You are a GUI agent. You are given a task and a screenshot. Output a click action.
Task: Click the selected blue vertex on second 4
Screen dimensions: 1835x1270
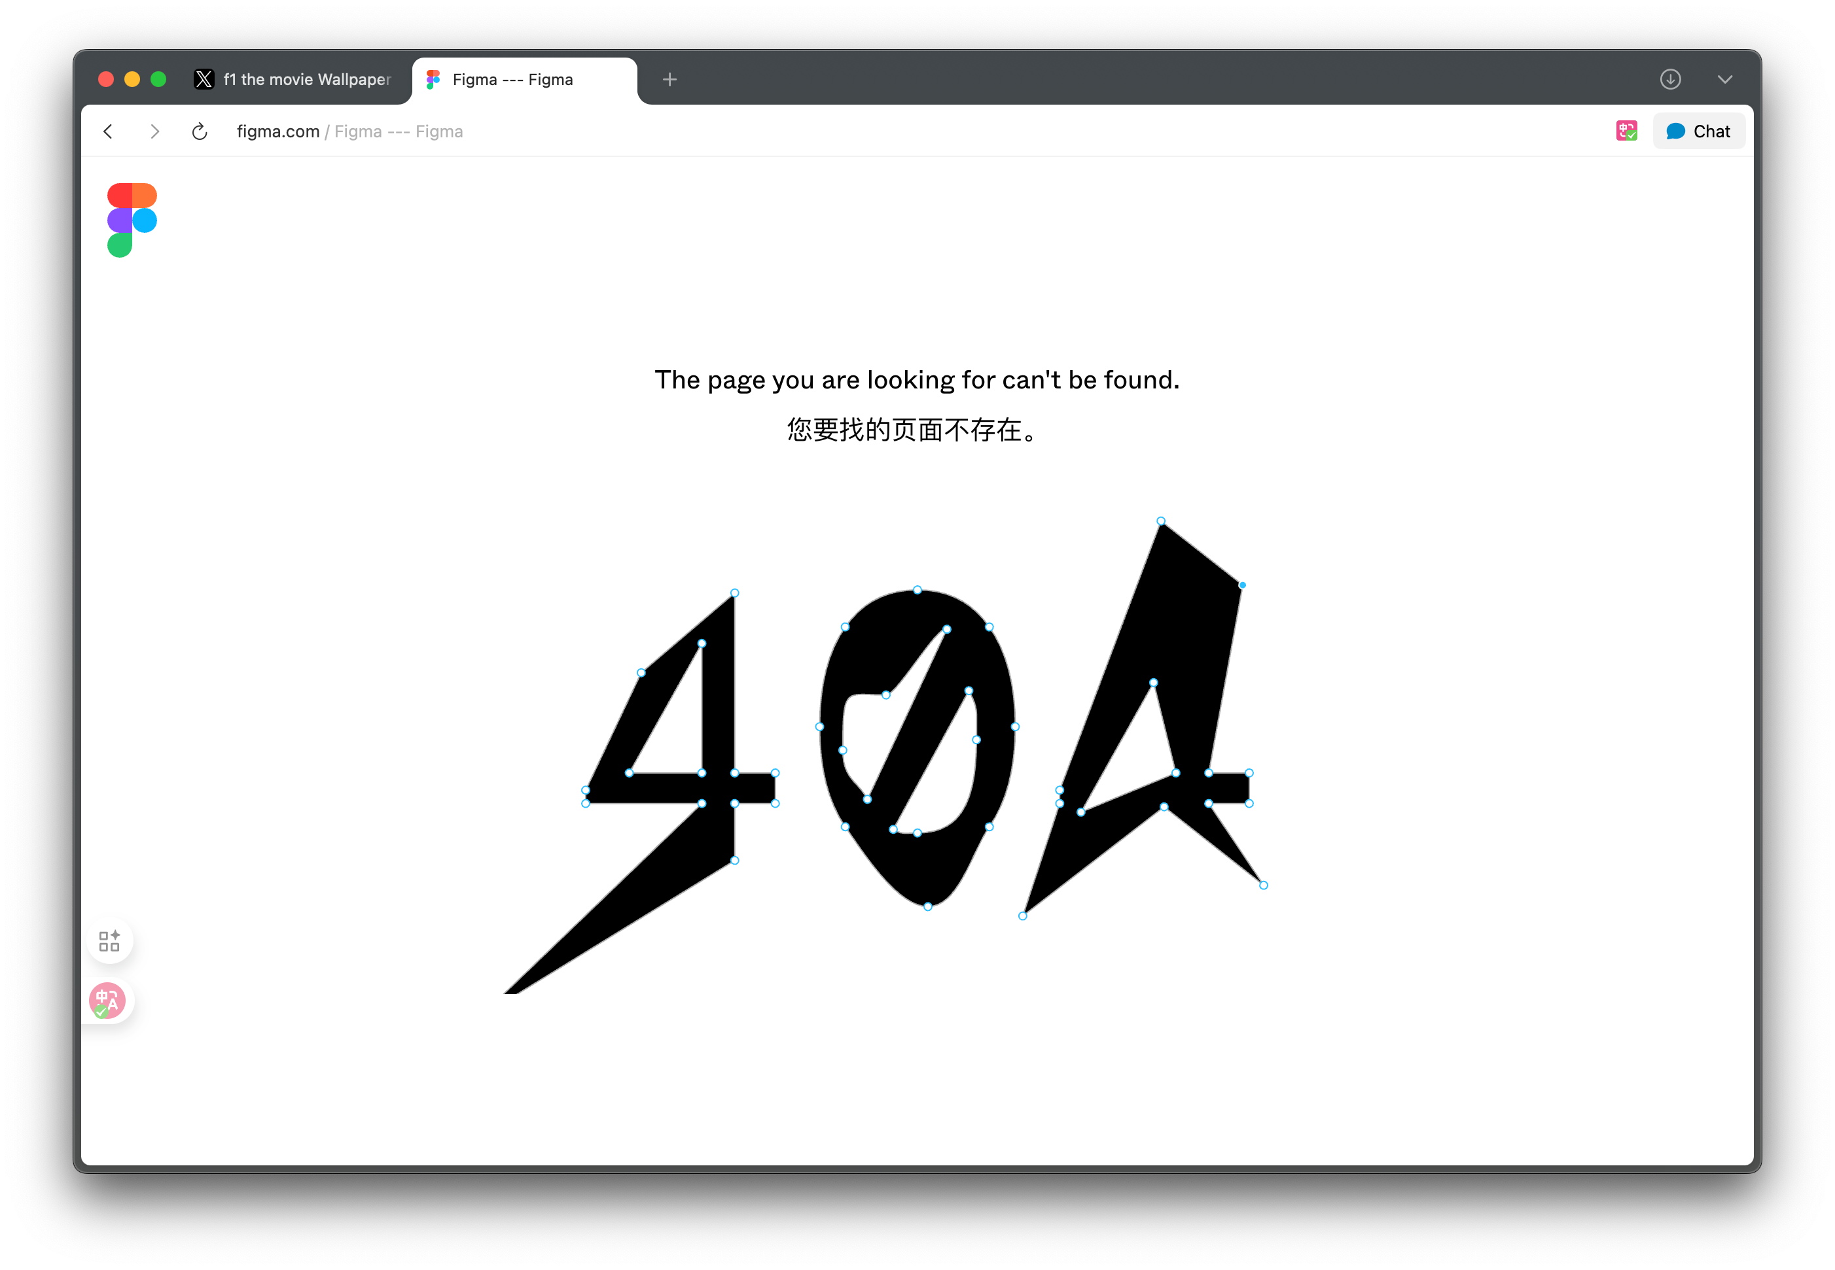coord(1242,585)
